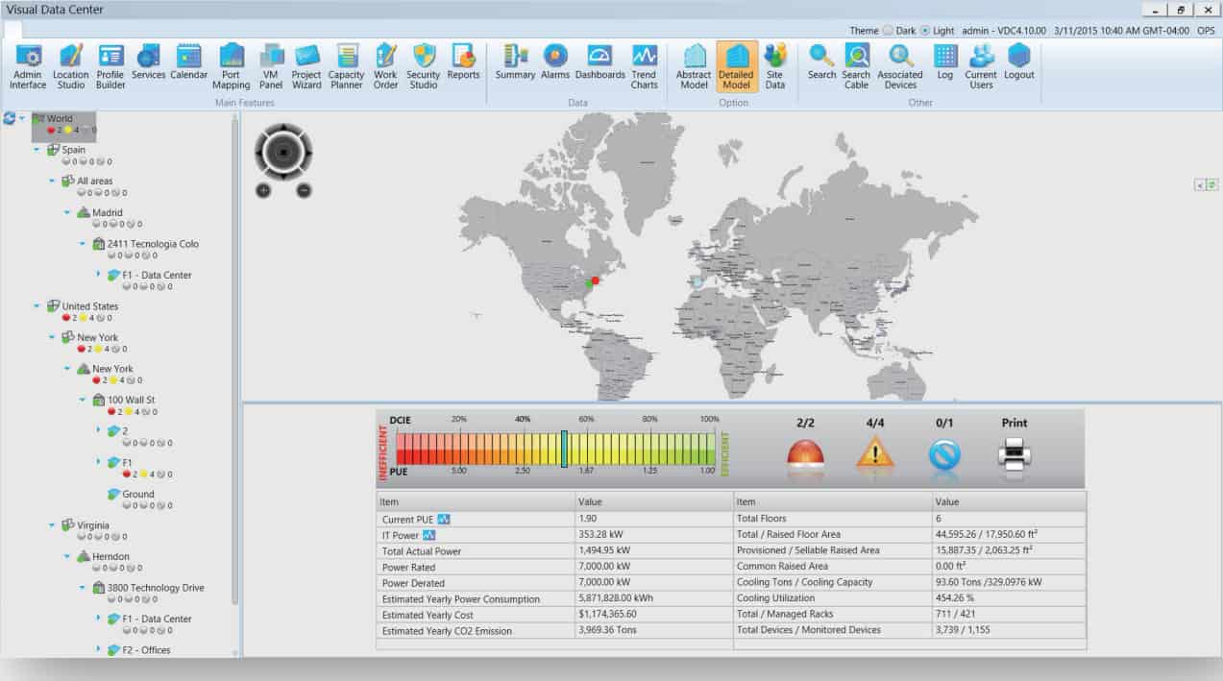
Task: Collapse the 100 Wall St node
Action: click(84, 400)
